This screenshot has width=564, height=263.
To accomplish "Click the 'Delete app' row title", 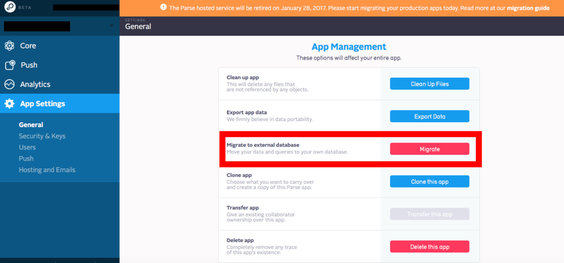I will [x=241, y=240].
